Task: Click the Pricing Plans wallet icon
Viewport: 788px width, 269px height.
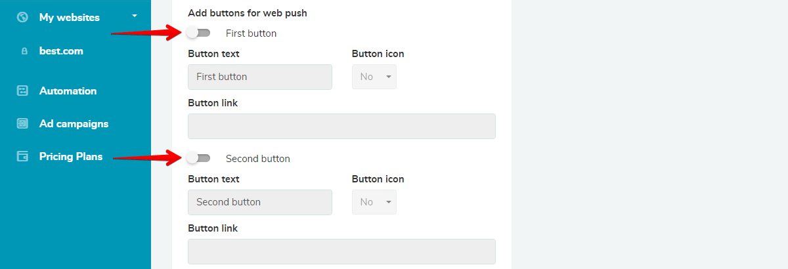Action: coord(22,156)
